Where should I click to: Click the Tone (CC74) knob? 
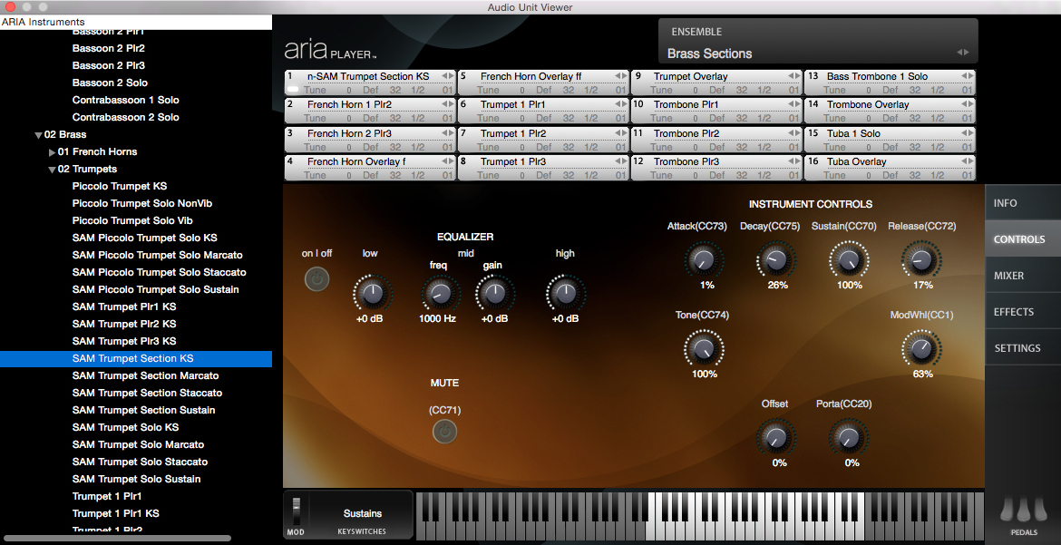(x=702, y=349)
